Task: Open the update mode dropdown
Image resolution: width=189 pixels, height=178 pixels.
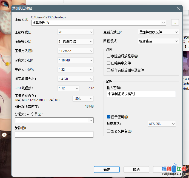Action: click(158, 32)
